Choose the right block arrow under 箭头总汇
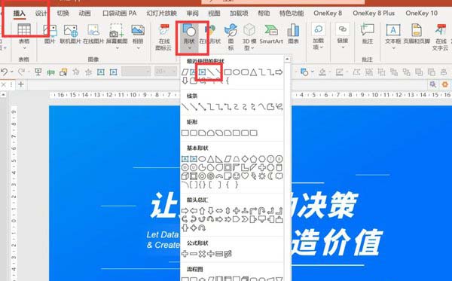Screen dimensions: 452x281 tap(185, 211)
